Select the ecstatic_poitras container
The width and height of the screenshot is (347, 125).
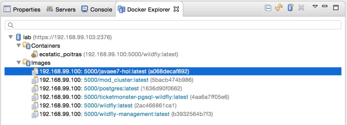[x=109, y=54]
